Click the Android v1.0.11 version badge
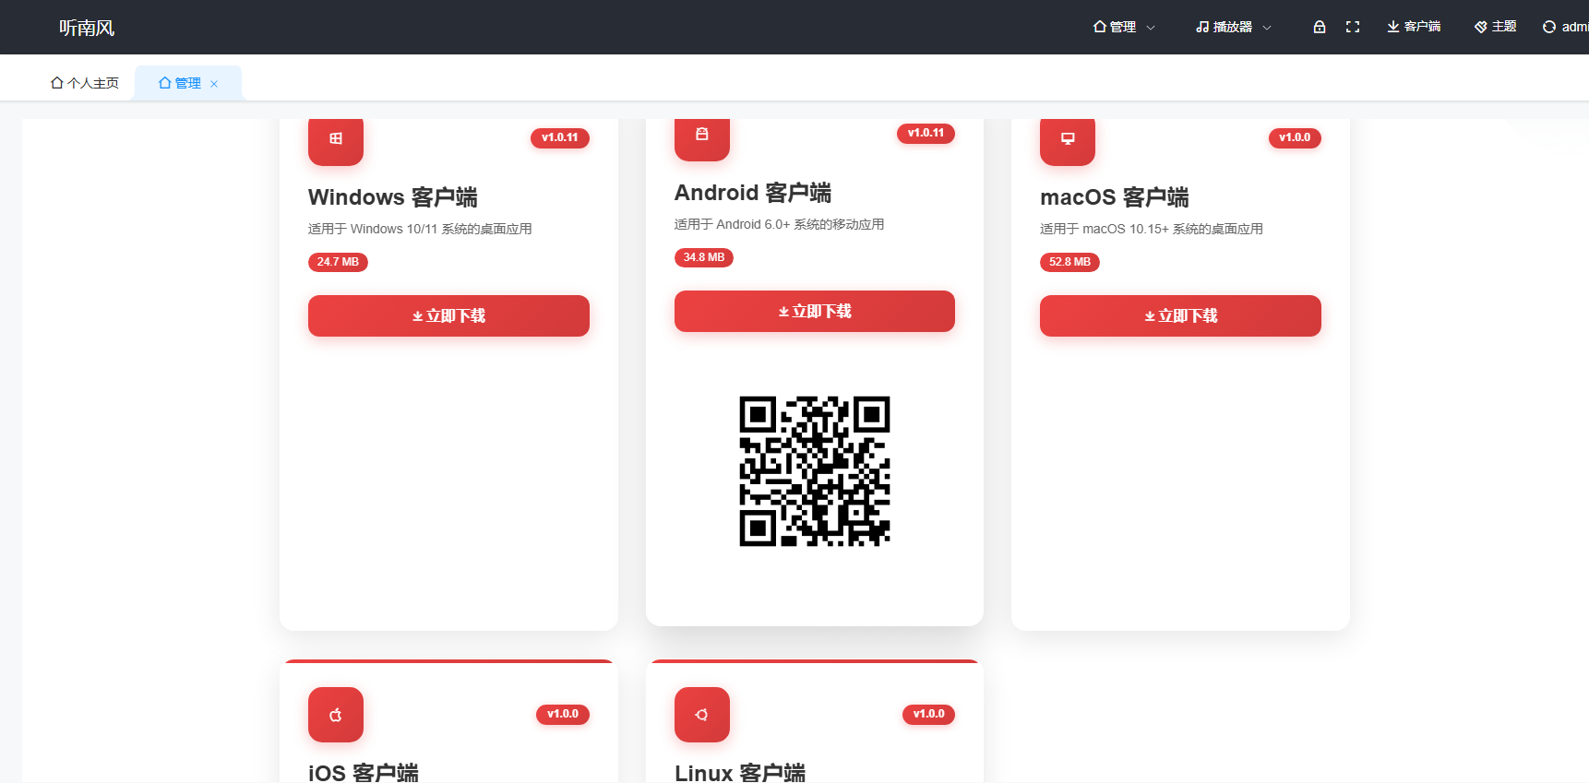 point(926,134)
